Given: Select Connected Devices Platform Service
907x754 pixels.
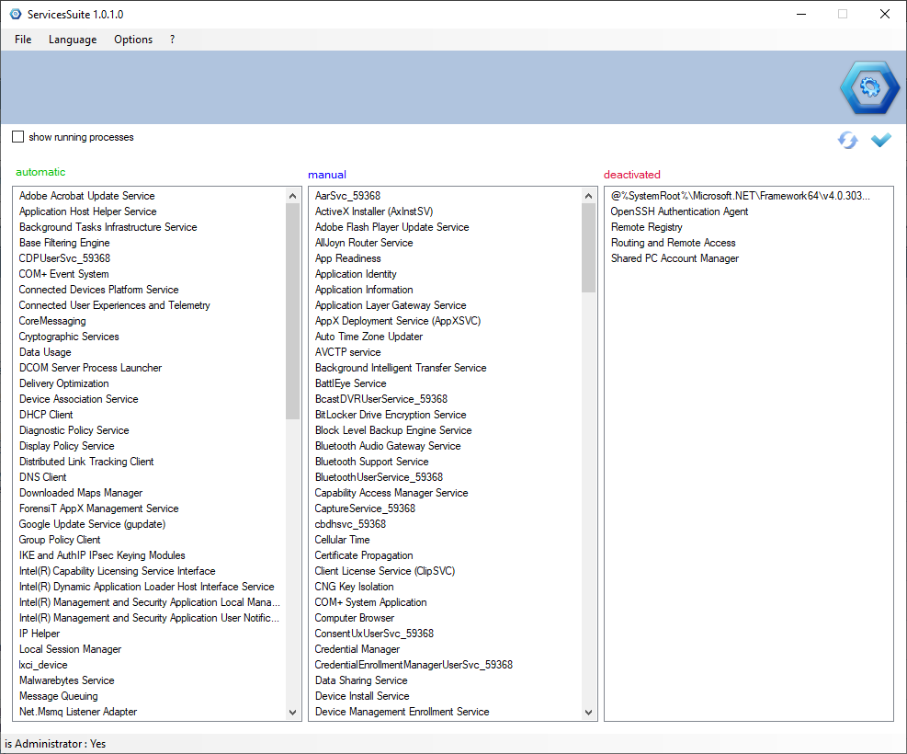Looking at the screenshot, I should (99, 290).
